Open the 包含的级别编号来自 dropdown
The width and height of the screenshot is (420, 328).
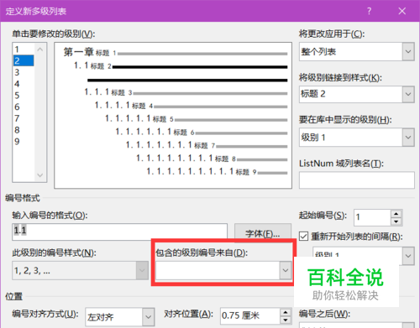(223, 270)
